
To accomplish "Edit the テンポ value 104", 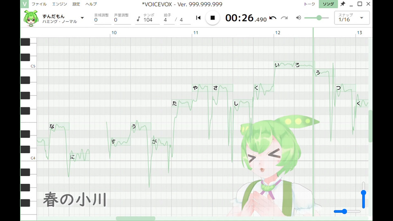I will tap(151, 20).
